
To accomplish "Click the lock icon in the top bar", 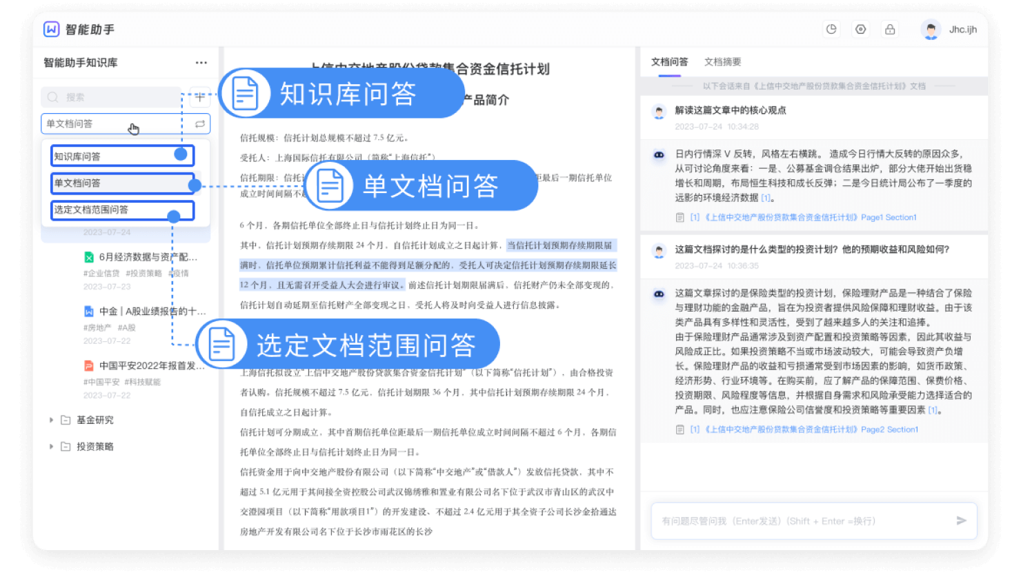I will pyautogui.click(x=889, y=29).
